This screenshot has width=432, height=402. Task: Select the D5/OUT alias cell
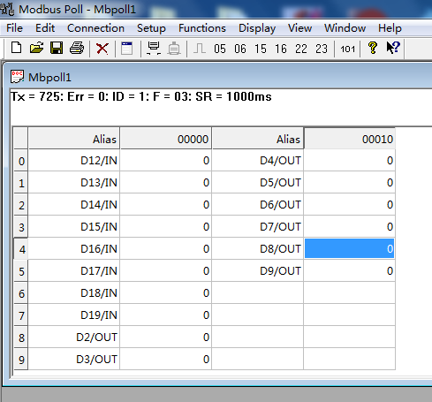click(x=258, y=183)
